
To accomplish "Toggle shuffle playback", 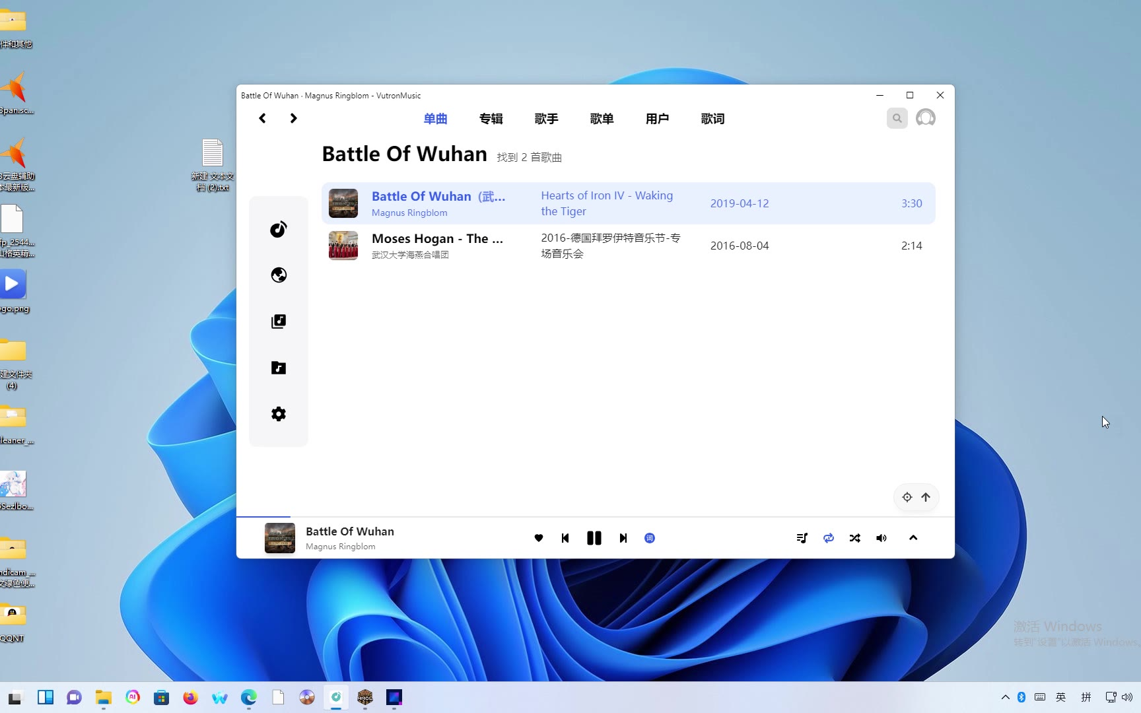I will [x=855, y=538].
